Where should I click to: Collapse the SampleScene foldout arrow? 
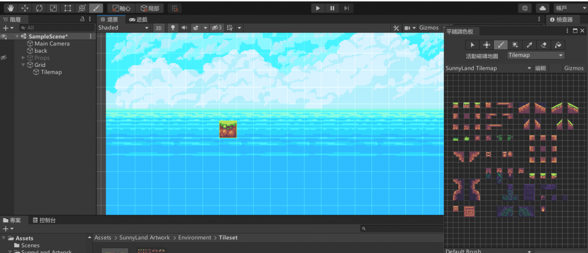(17, 36)
